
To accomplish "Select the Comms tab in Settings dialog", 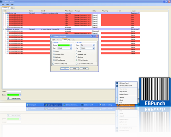I will pyautogui.click(x=65, y=40).
